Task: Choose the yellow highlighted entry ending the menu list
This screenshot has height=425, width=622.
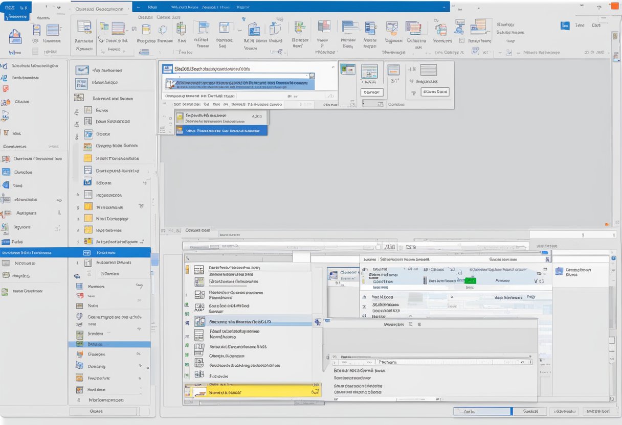Action: pos(252,392)
